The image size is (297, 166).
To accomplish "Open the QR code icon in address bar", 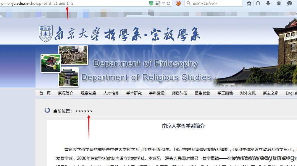I will [x=158, y=3].
